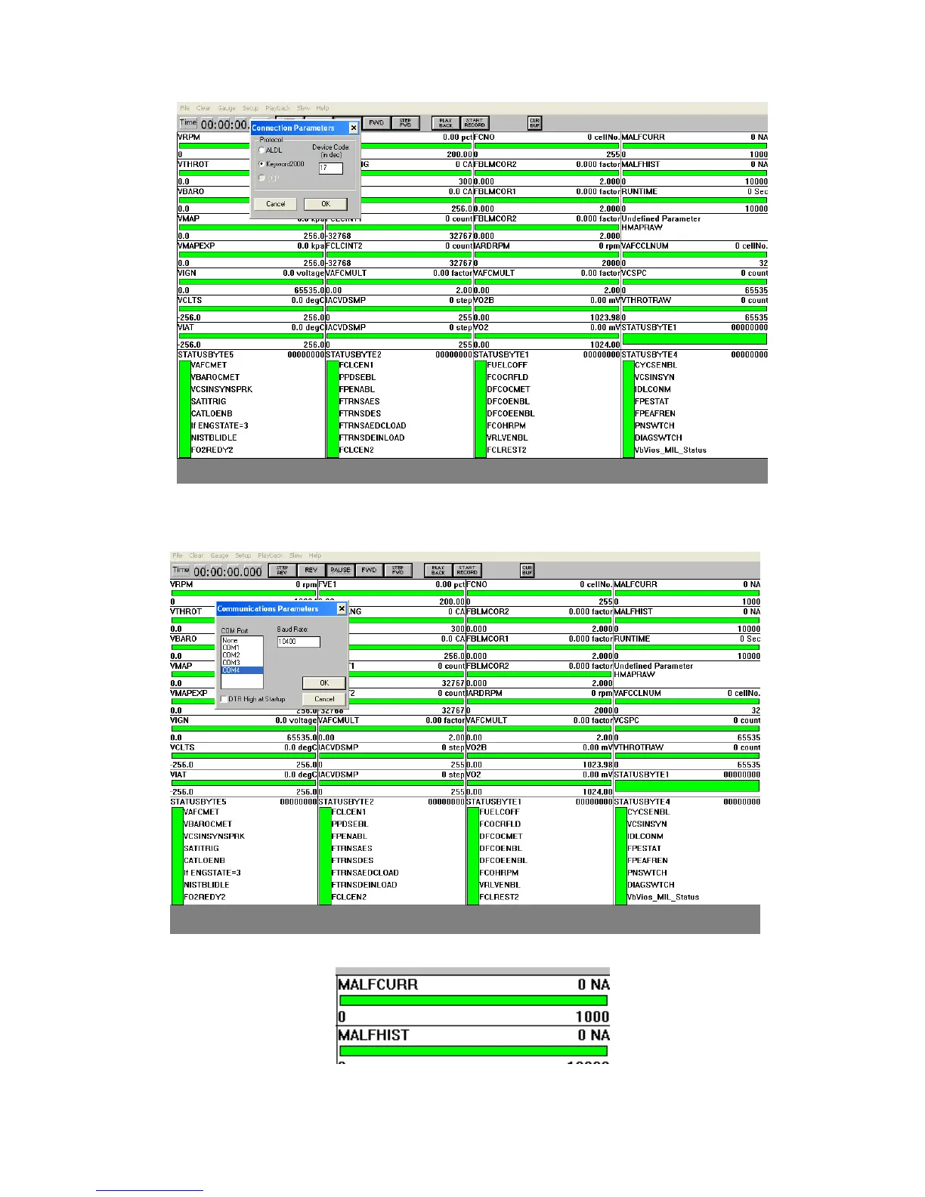
Task: Click Undefined Parameter HMAPRAW in Connection Parameters window
Action: [660, 223]
